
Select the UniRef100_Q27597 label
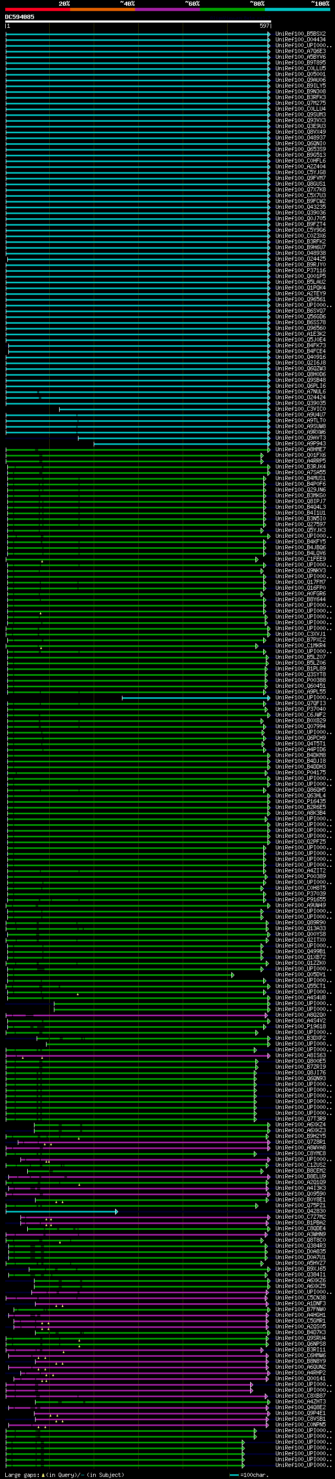(x=300, y=524)
